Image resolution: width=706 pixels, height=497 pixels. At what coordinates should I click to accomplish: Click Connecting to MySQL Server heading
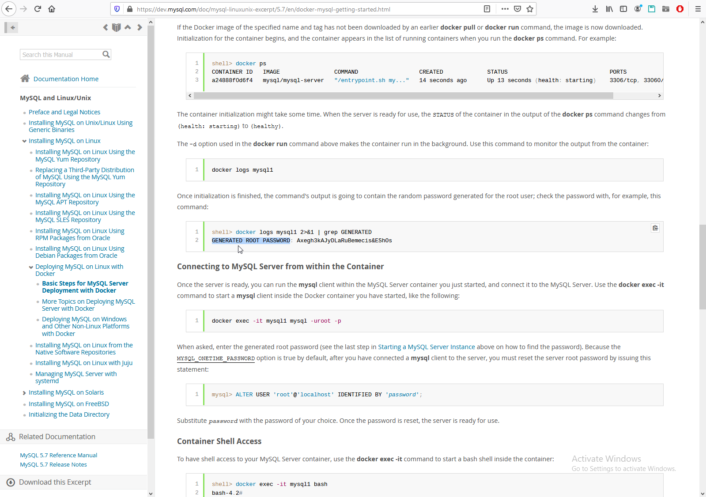point(280,267)
